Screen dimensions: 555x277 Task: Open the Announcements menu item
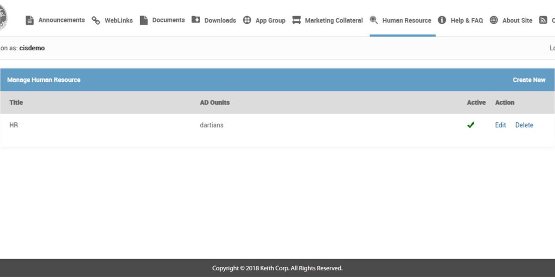pyautogui.click(x=62, y=20)
